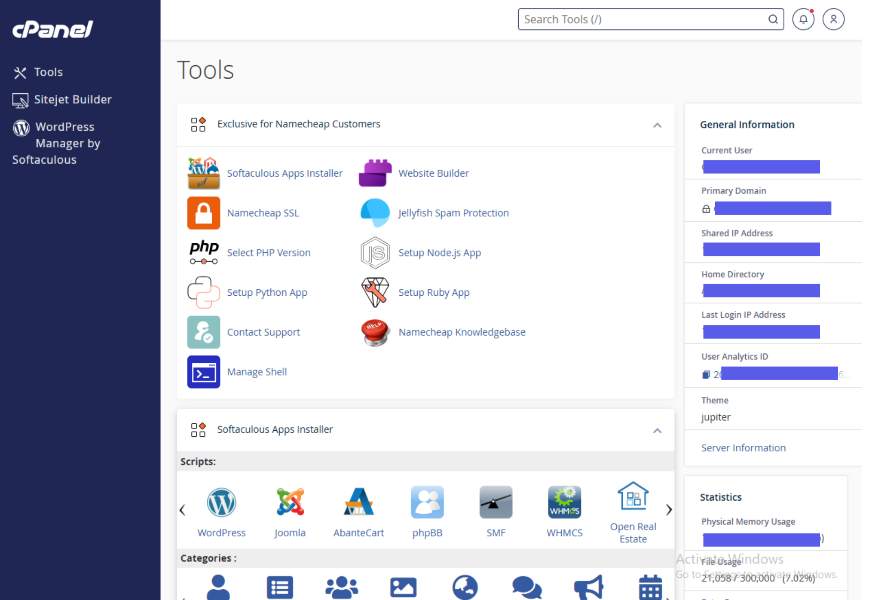This screenshot has width=880, height=600.
Task: Click the Namecheap SSL padlock icon
Action: pyautogui.click(x=203, y=213)
